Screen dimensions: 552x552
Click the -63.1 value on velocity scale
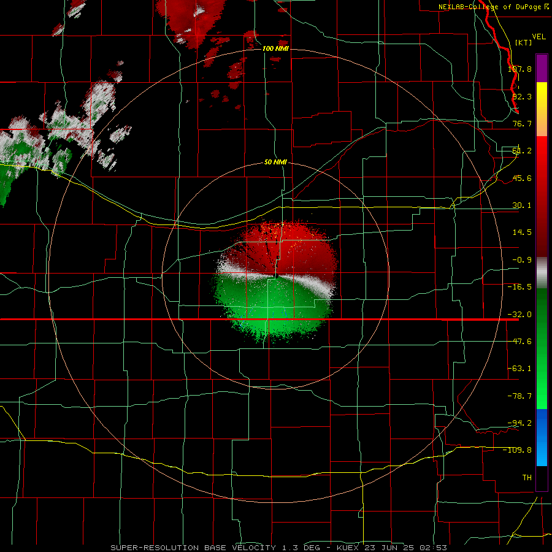pos(519,369)
